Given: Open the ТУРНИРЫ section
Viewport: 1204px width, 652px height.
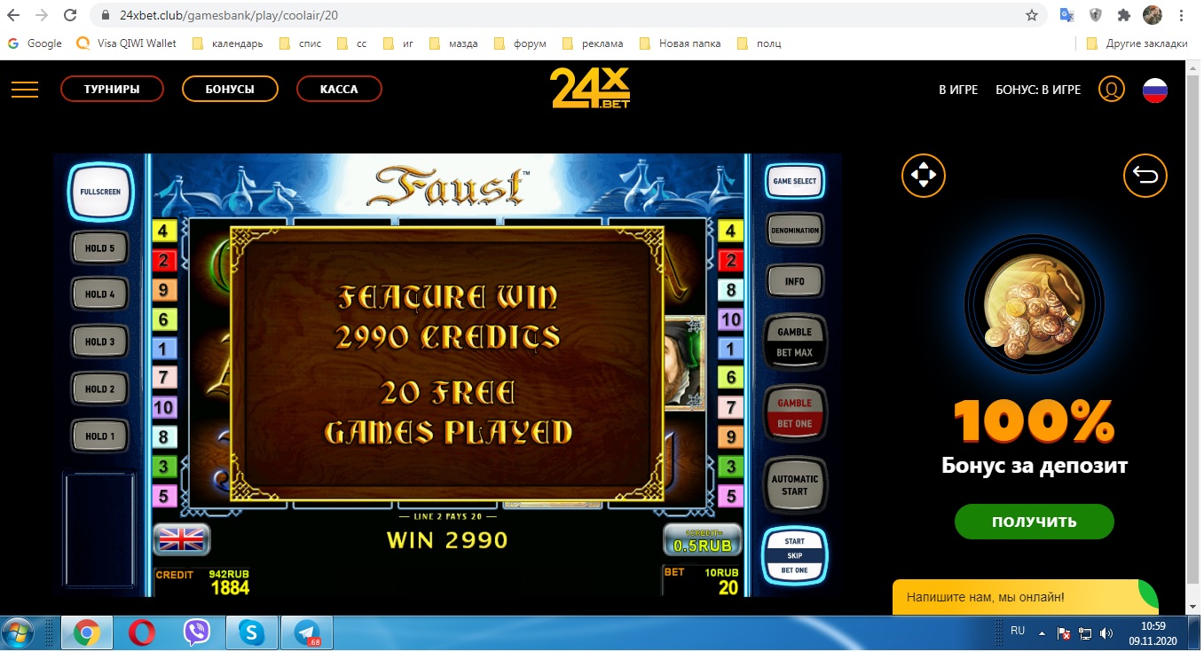Looking at the screenshot, I should [112, 90].
